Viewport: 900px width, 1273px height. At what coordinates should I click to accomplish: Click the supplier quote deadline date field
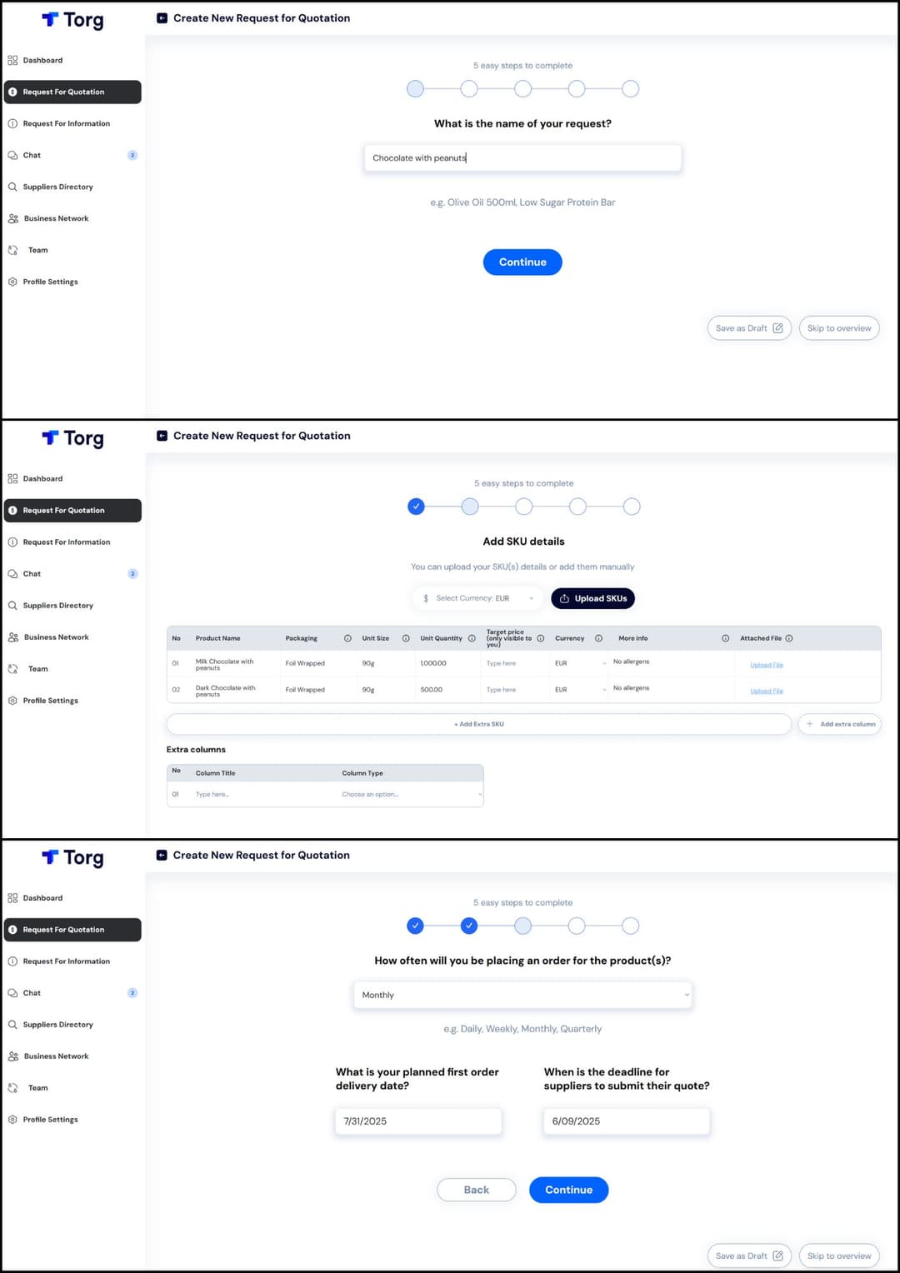click(x=626, y=1121)
